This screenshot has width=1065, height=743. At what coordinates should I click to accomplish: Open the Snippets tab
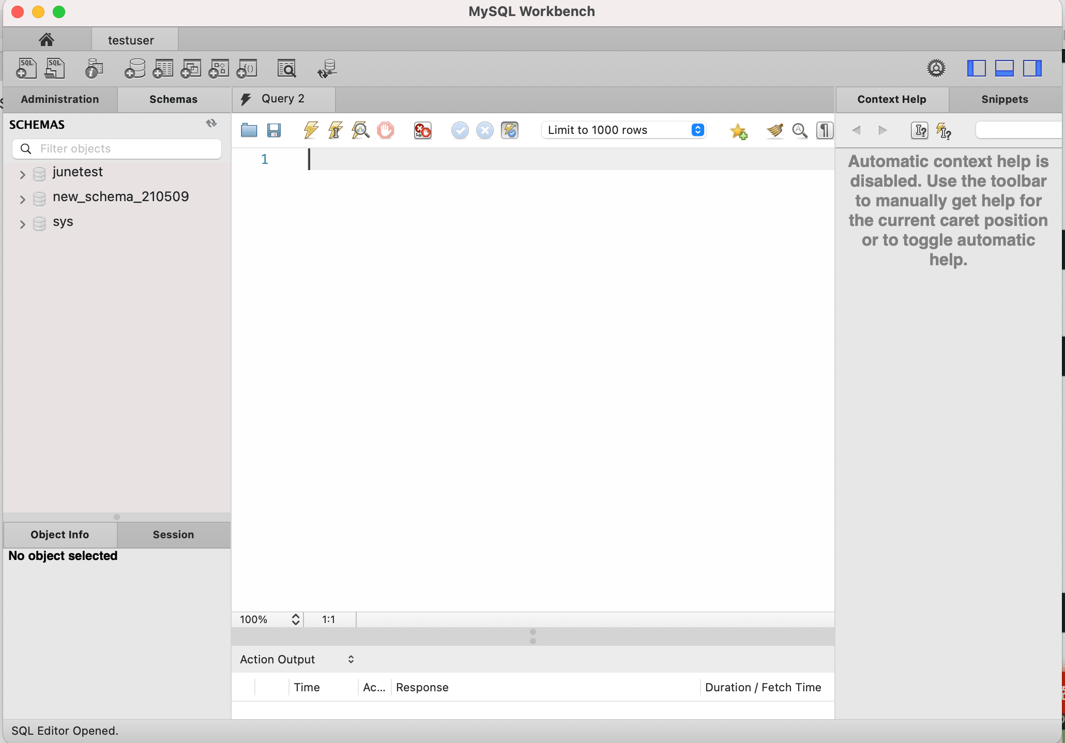tap(1005, 99)
